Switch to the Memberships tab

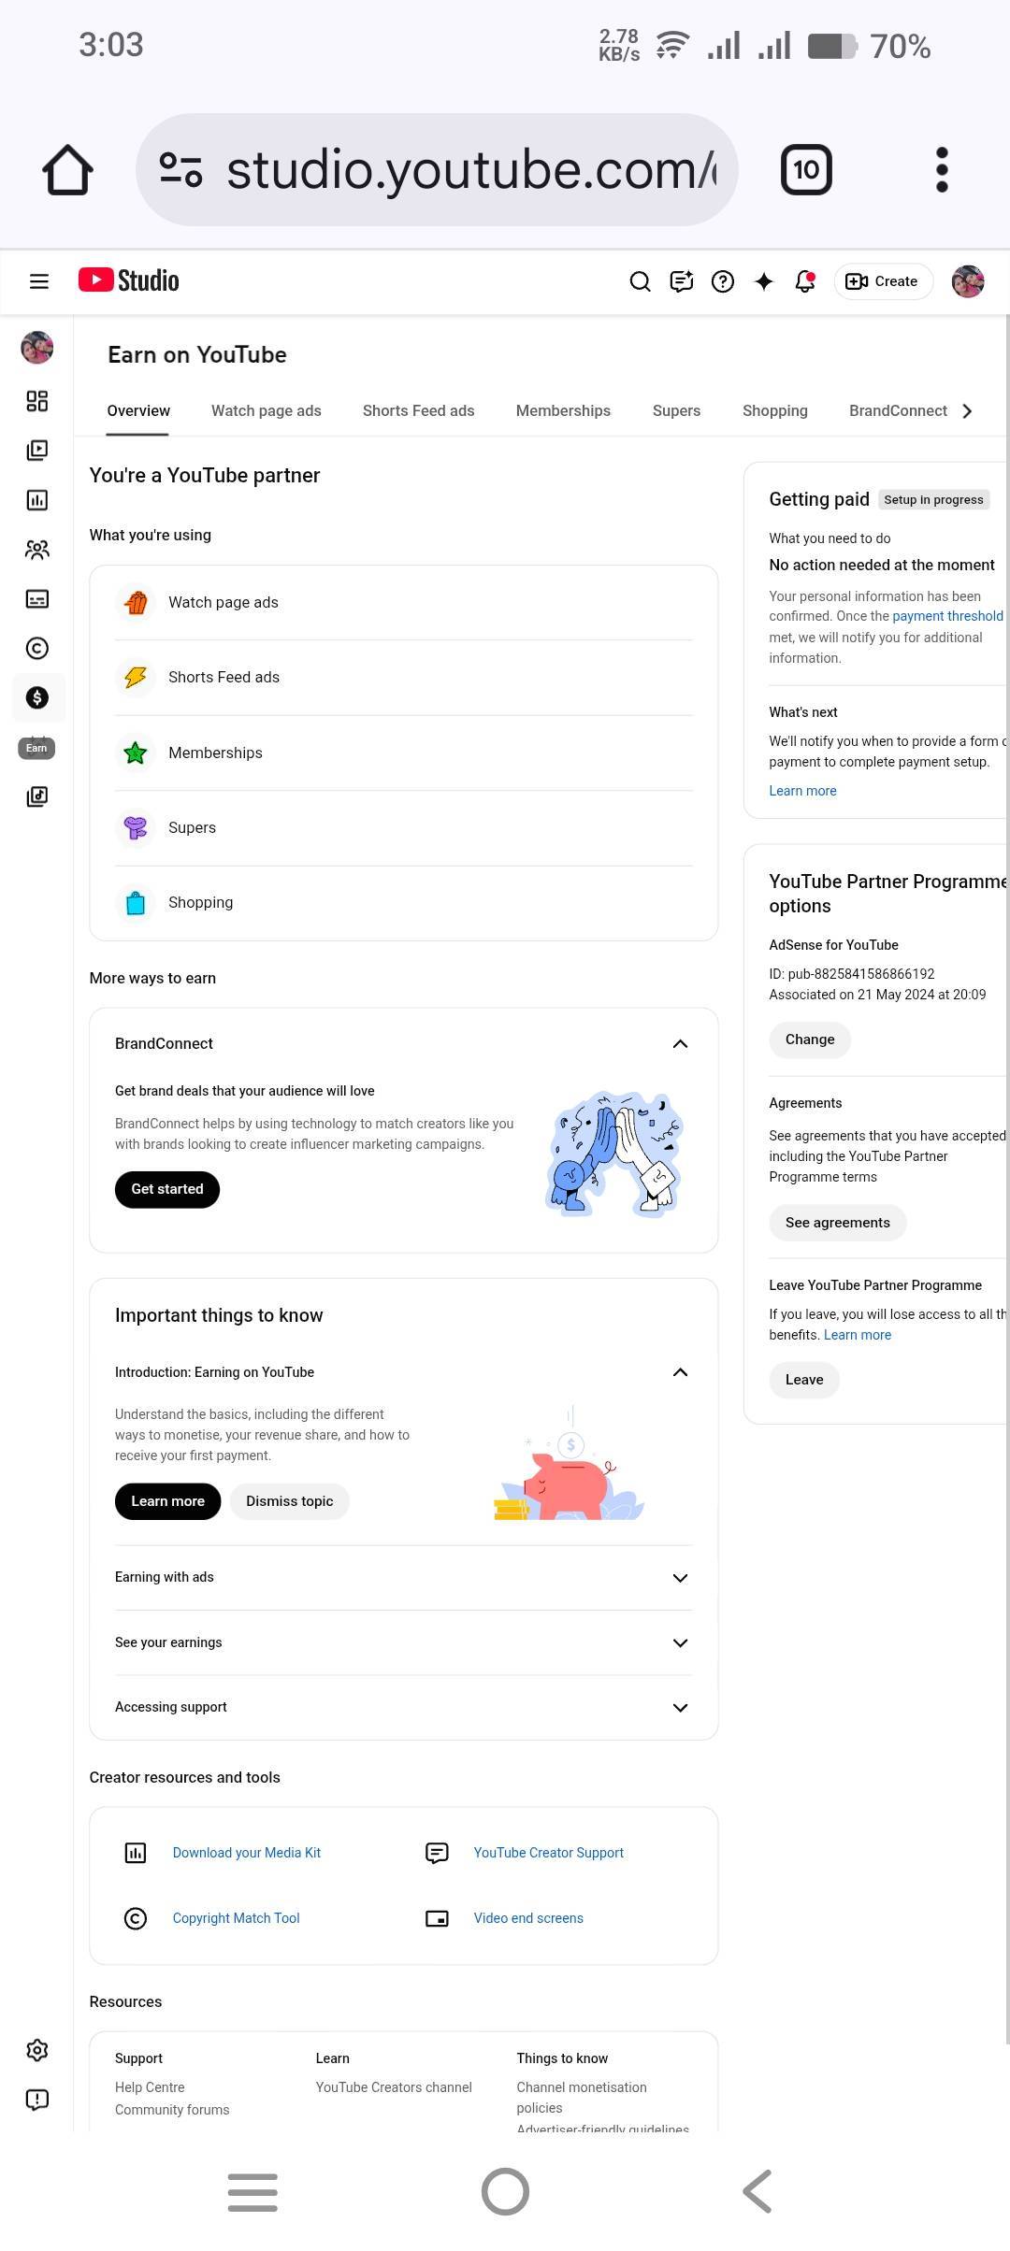[563, 411]
